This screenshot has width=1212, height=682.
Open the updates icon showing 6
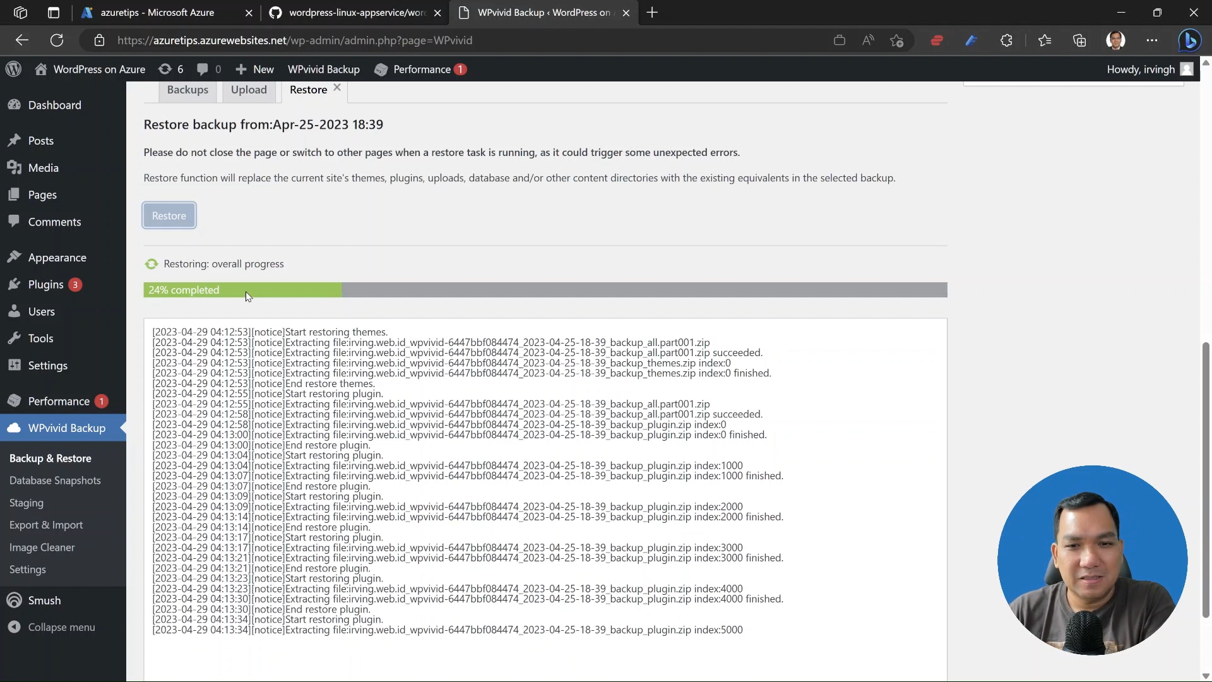(171, 69)
